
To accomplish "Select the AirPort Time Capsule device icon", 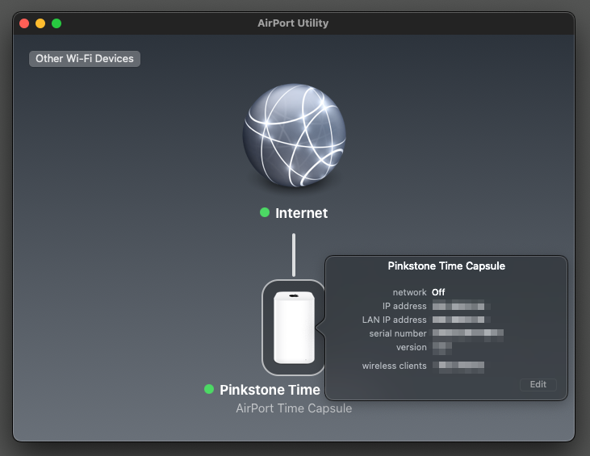I will 294,328.
